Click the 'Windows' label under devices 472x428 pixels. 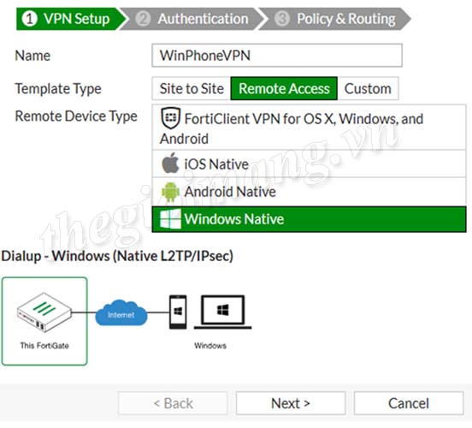coord(210,346)
